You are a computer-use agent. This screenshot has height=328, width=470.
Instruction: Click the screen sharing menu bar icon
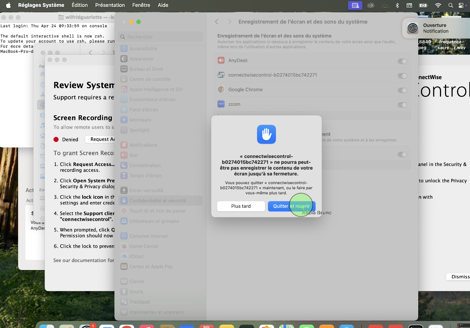[355, 5]
